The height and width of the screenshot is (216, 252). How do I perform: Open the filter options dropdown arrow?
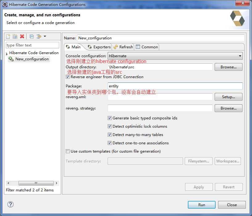coord(45,36)
